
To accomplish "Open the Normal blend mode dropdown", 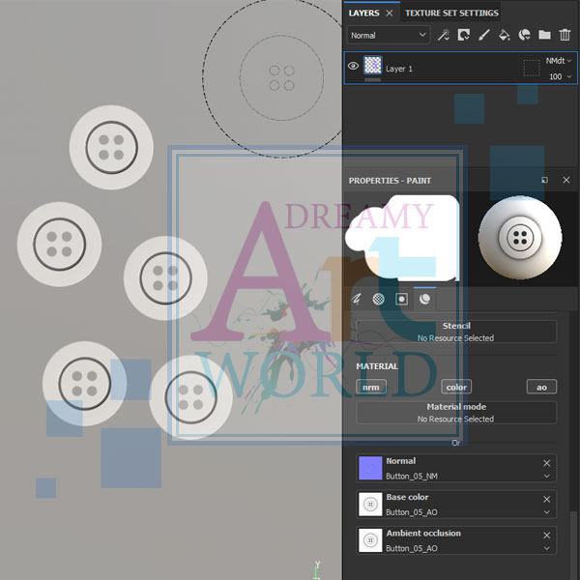I will 388,35.
